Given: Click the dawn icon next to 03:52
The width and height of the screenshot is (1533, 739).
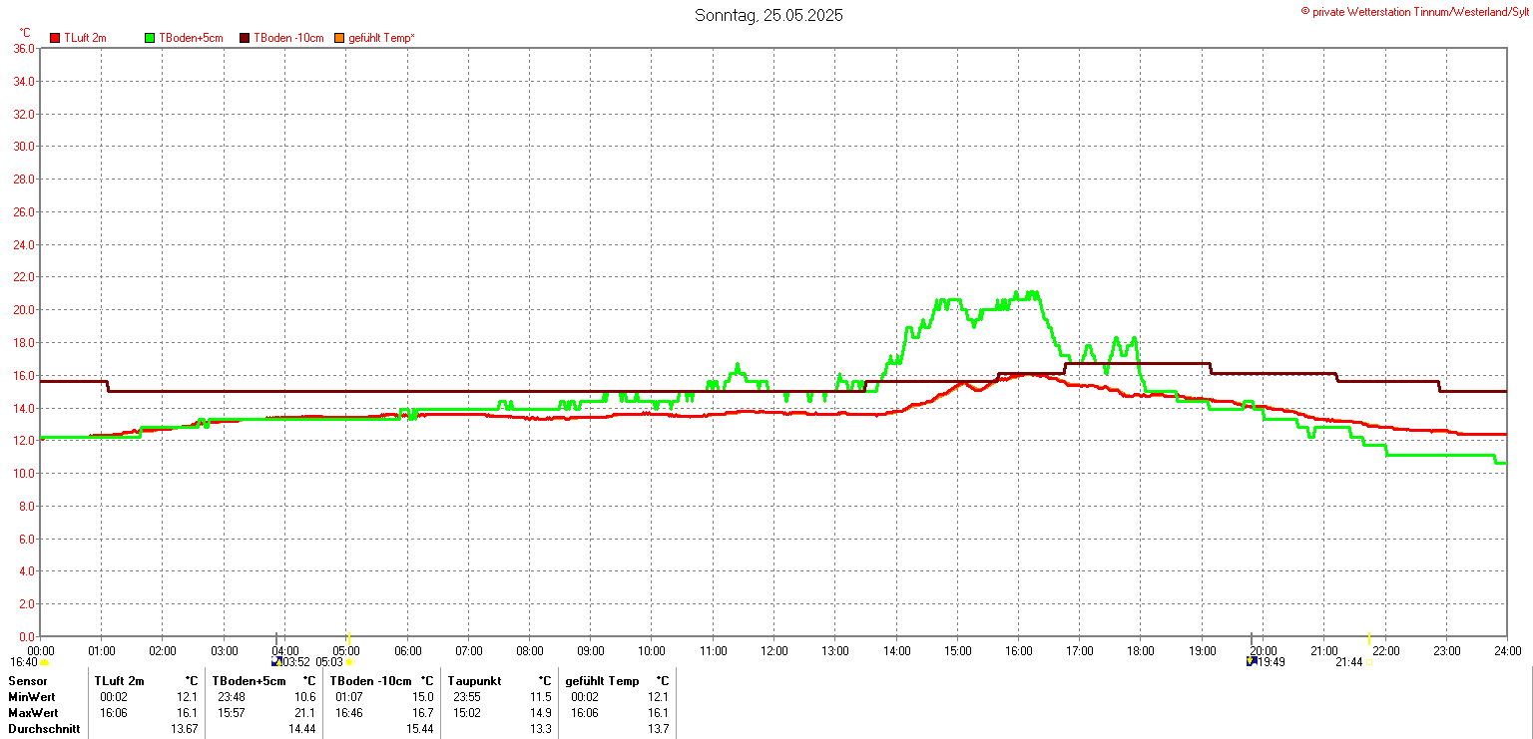Looking at the screenshot, I should point(276,661).
